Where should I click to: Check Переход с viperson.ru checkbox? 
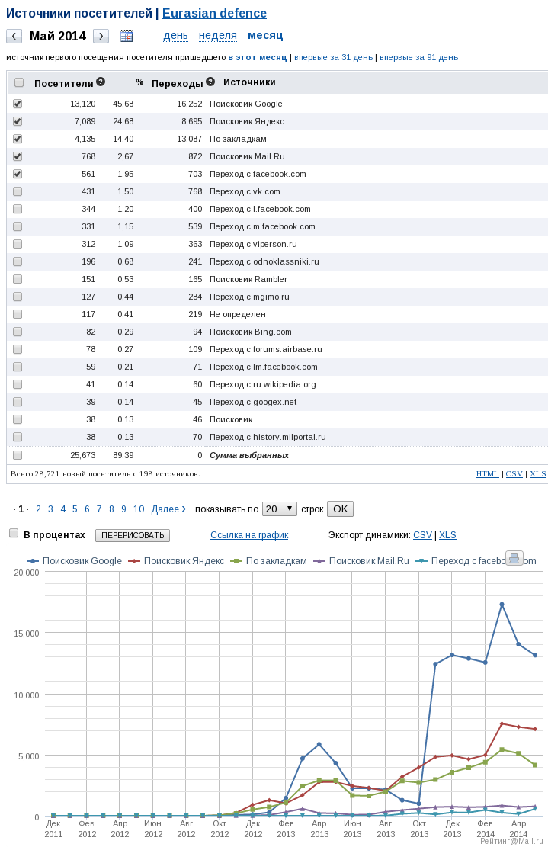[x=18, y=244]
